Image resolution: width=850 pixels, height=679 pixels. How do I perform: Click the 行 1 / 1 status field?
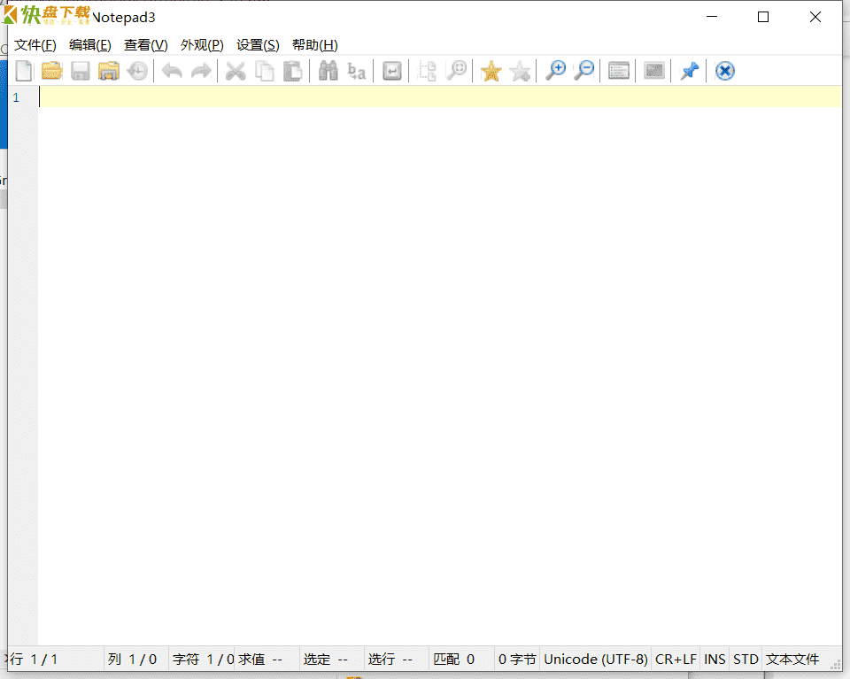(56, 659)
